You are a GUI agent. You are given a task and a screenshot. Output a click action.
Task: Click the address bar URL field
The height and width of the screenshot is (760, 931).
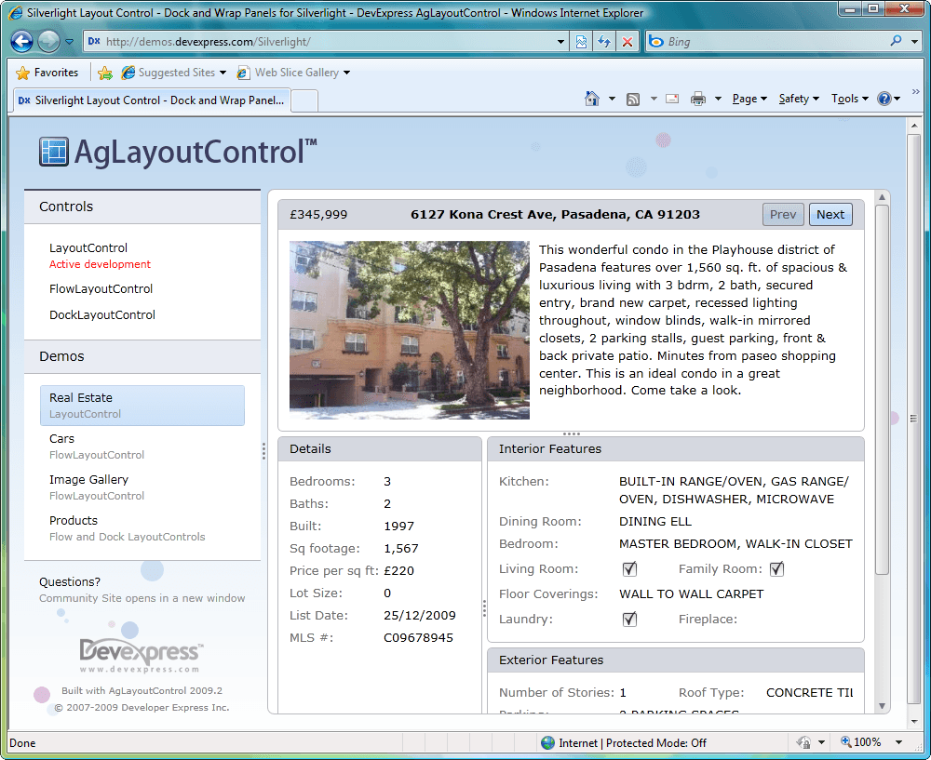320,42
